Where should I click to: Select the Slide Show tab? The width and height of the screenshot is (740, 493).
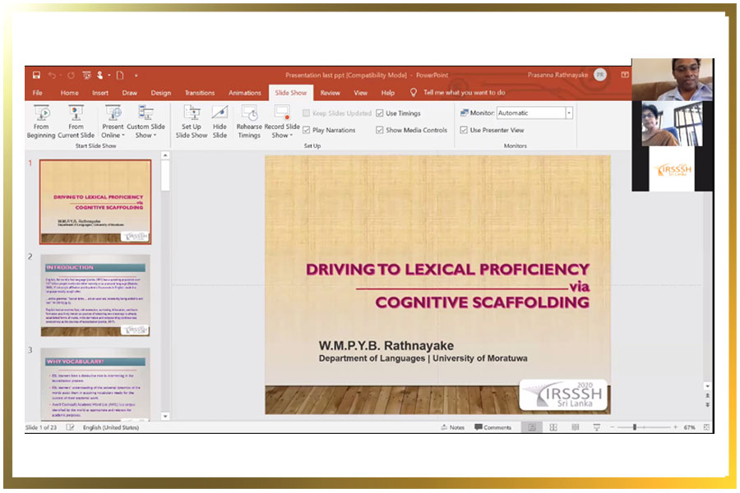[291, 93]
